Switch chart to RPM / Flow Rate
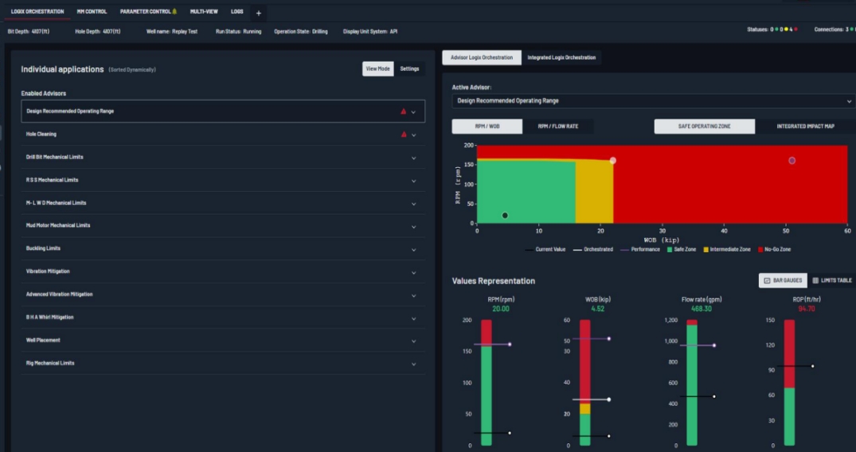856x452 pixels. tap(557, 127)
